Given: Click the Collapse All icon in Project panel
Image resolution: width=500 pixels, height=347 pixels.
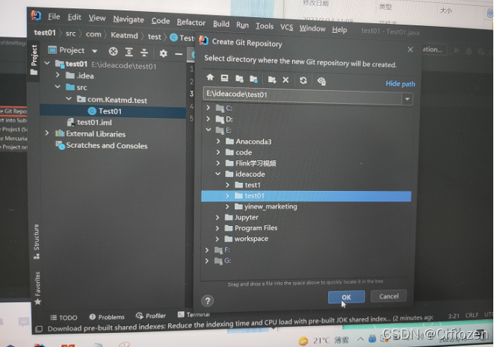Looking at the screenshot, I should point(144,52).
